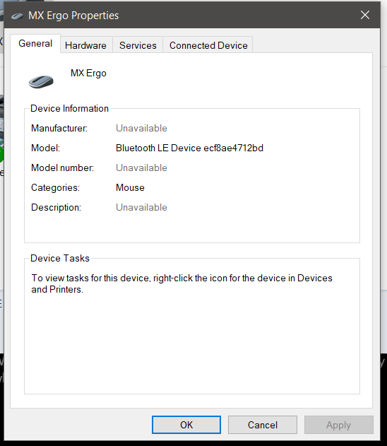Open the Services tab
This screenshot has width=387, height=446.
(138, 45)
